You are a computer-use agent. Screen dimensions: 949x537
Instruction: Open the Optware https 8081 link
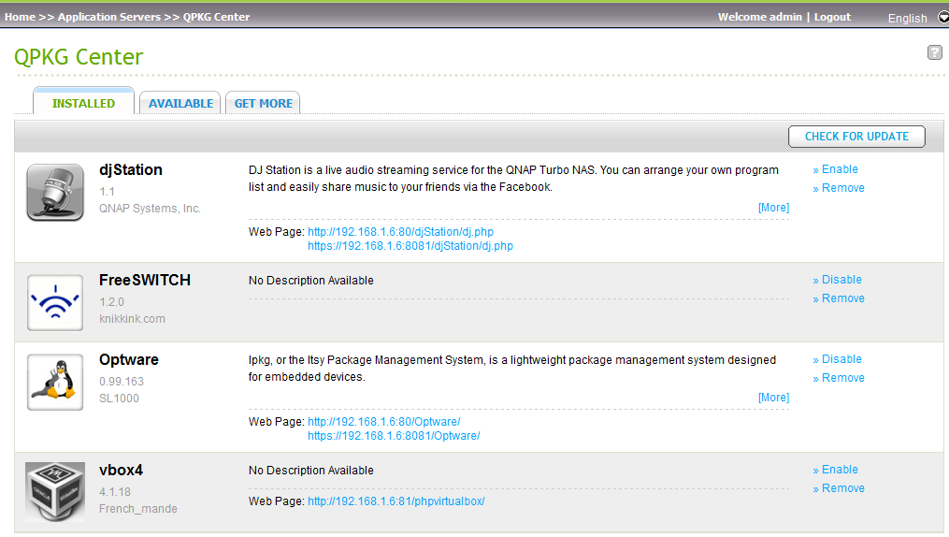(x=394, y=436)
